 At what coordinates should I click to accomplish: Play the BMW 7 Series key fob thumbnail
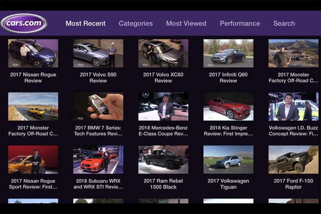pyautogui.click(x=98, y=107)
